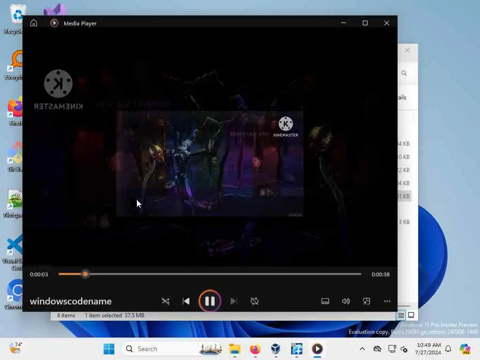480x360 pixels.
Task: Open network status tray icon
Action: [x=391, y=349]
